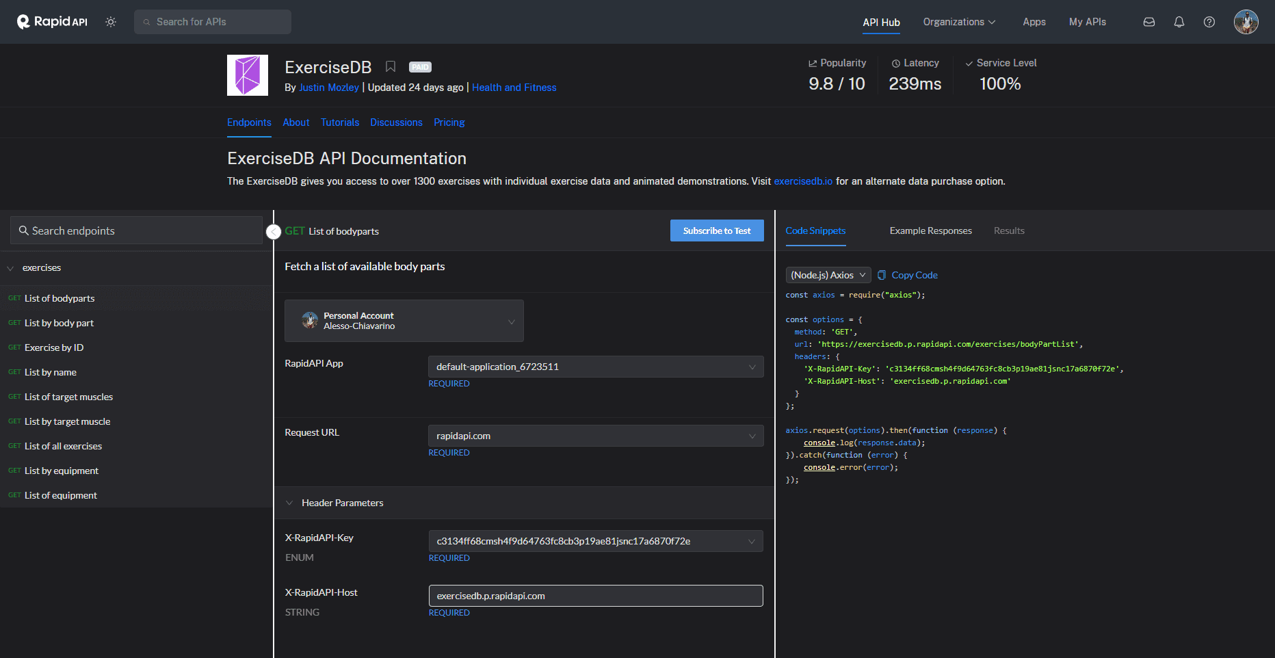
Task: Open the API Hub tab
Action: point(881,22)
